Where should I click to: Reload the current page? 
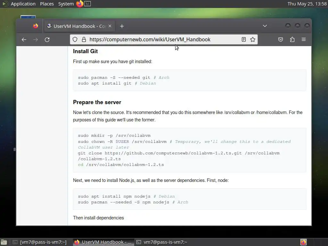tap(47, 39)
